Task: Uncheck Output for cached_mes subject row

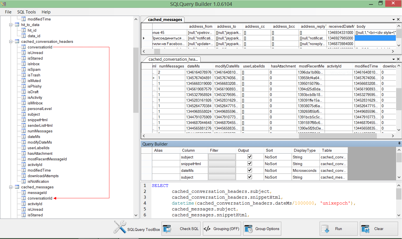Action: (x=250, y=177)
